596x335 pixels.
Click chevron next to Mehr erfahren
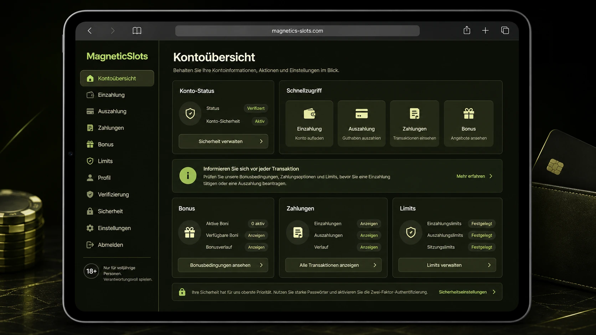click(491, 176)
